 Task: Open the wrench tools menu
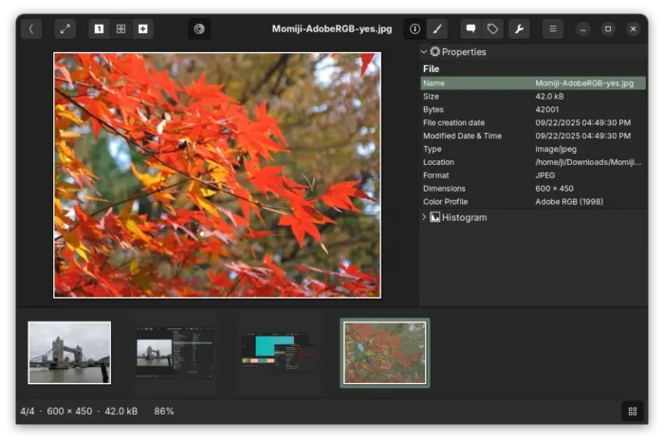[x=519, y=28]
